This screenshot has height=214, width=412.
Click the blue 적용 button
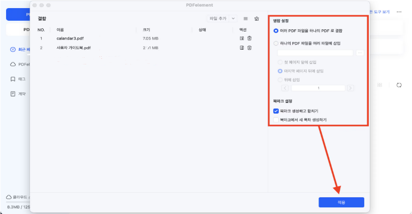[341, 202]
